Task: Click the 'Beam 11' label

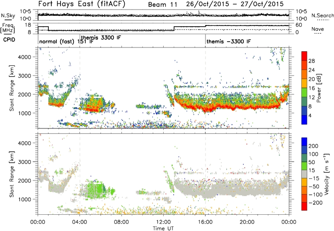Action: click(x=162, y=5)
